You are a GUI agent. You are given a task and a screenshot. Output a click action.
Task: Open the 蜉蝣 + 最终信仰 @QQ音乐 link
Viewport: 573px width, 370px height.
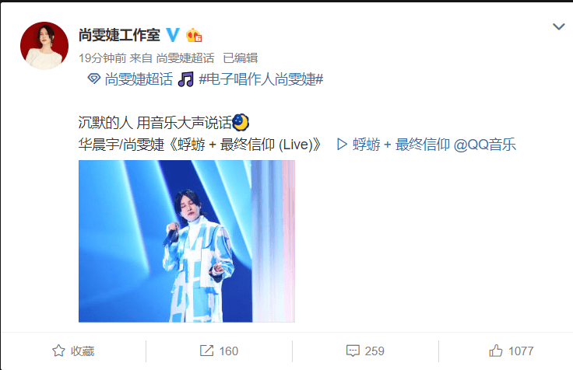click(434, 145)
